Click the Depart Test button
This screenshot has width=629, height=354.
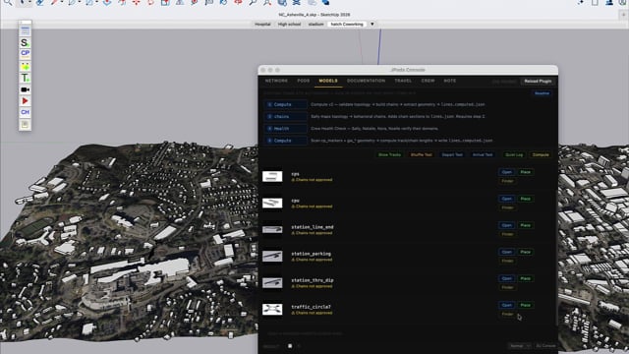click(x=452, y=154)
